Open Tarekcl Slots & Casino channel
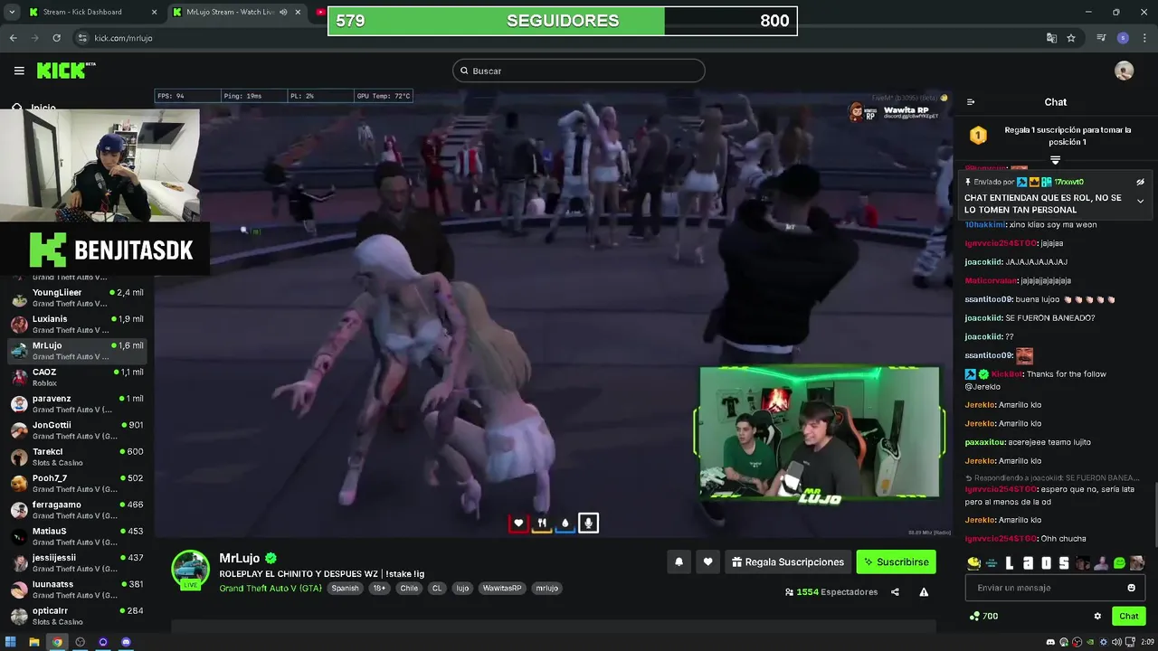1158x651 pixels. 77,457
